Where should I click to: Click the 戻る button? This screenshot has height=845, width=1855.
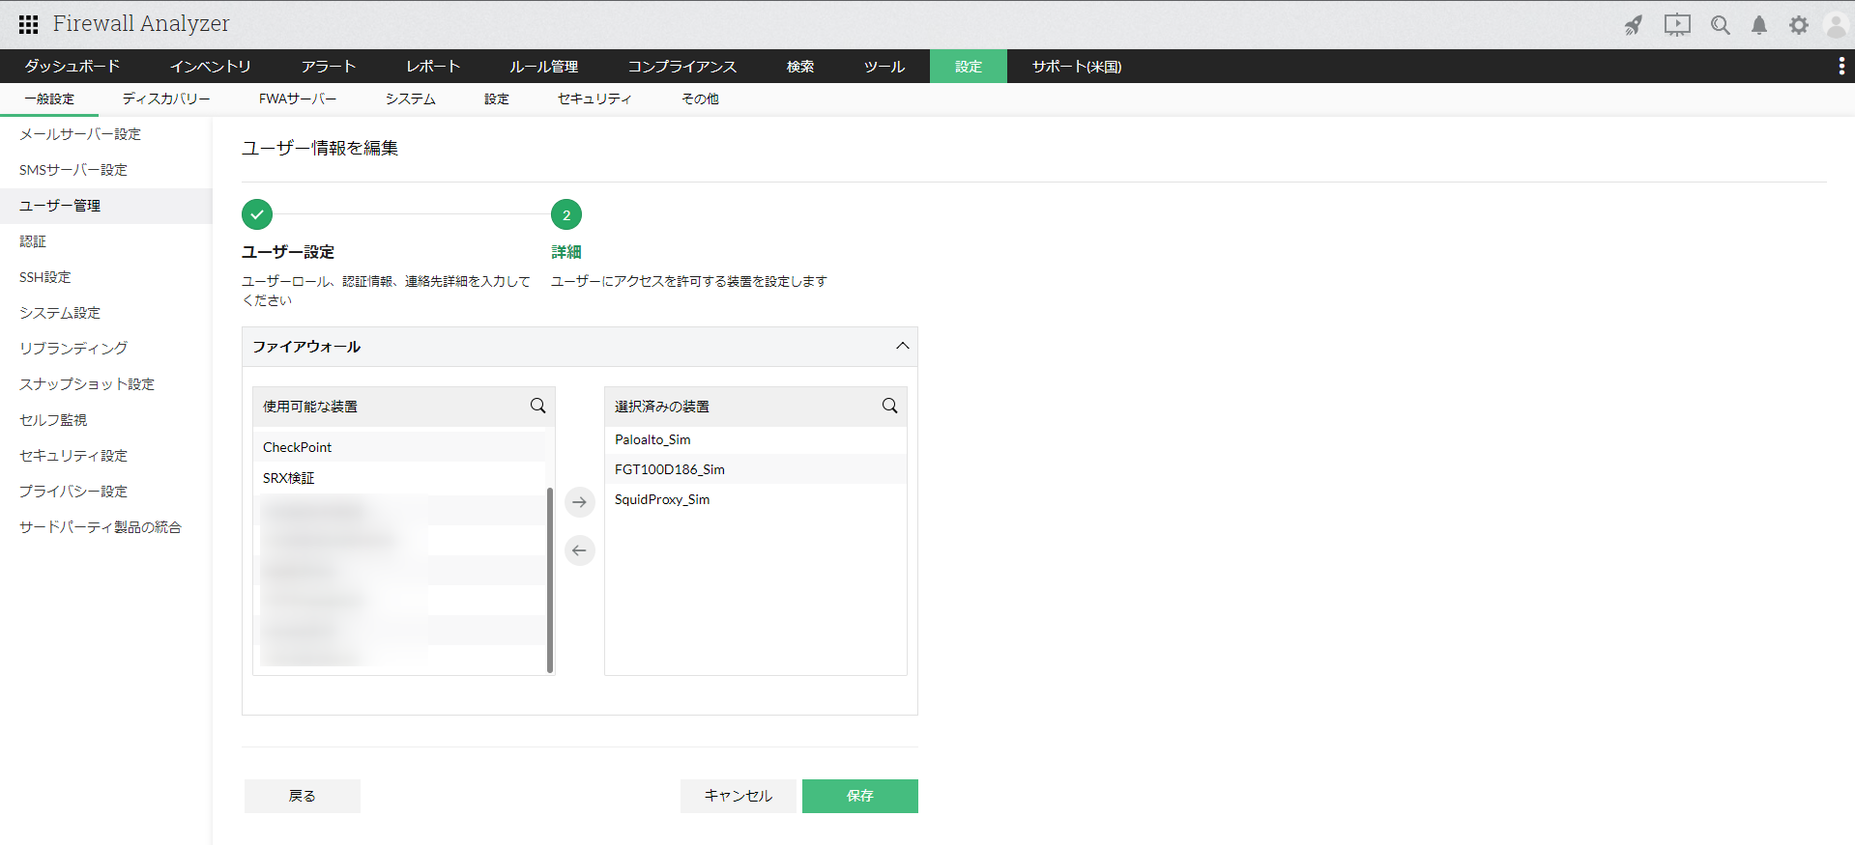point(303,796)
